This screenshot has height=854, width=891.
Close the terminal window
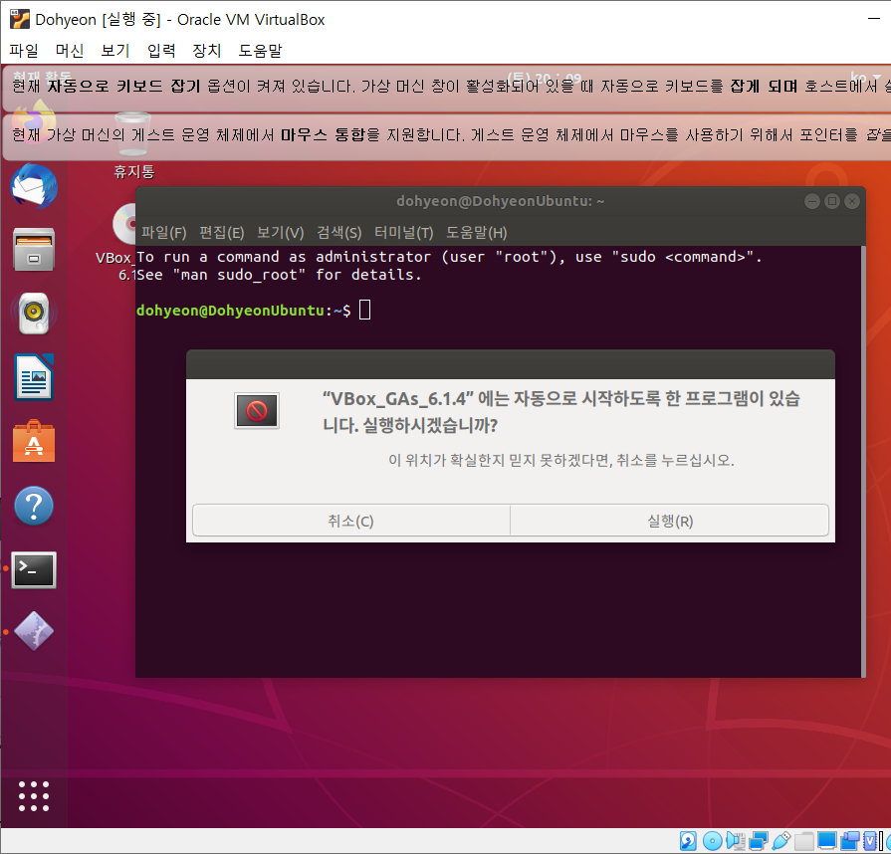[852, 201]
